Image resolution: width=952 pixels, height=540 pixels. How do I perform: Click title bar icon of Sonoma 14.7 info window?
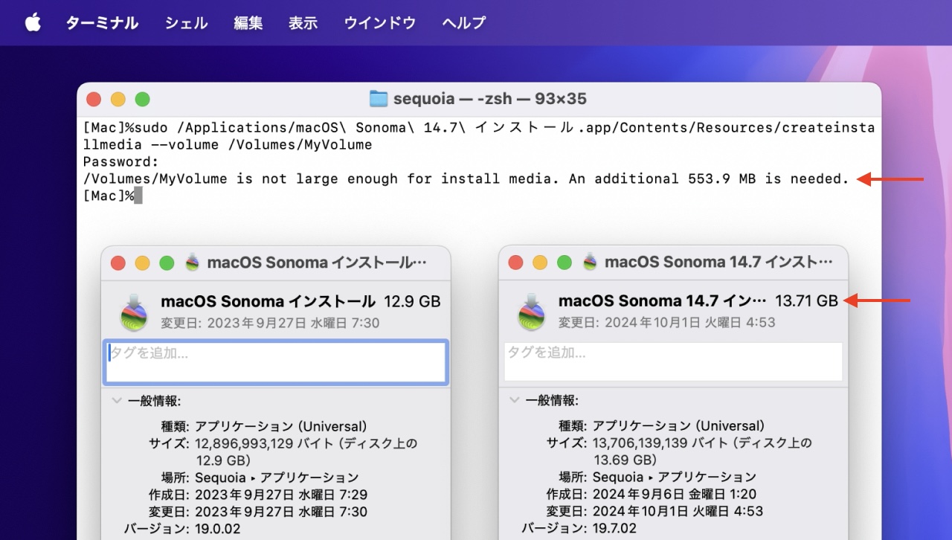pos(590,262)
